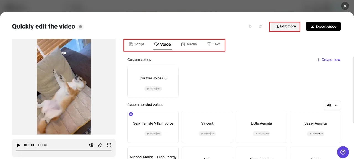Open the tutorial graduation cap icon
The height and width of the screenshot is (163, 354).
(80, 27)
